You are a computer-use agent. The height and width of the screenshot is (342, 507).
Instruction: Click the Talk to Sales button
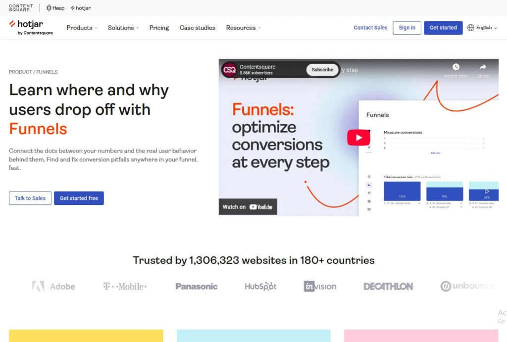click(30, 198)
